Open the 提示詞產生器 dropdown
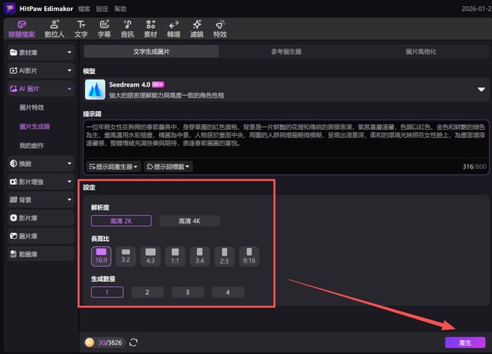Viewport: 492px width, 354px height. click(x=114, y=167)
